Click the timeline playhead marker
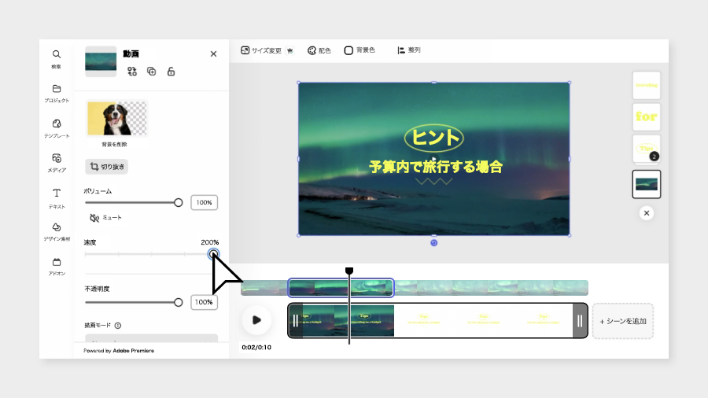708x398 pixels. point(349,271)
